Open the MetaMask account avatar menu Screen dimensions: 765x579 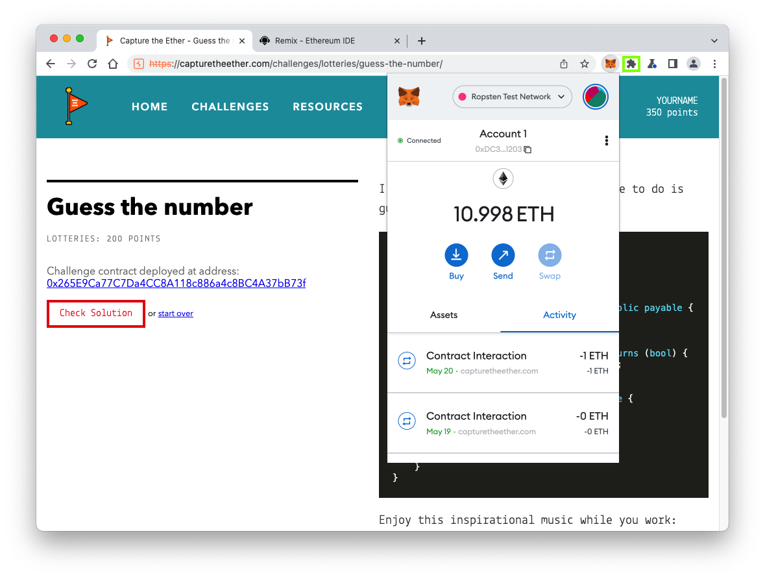(x=595, y=97)
